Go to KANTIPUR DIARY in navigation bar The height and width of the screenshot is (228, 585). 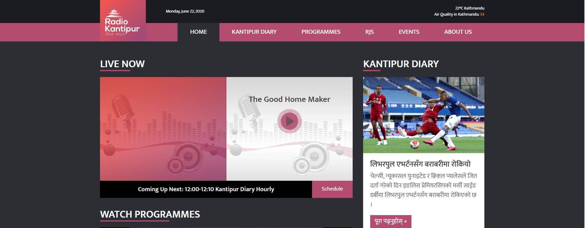click(x=254, y=32)
